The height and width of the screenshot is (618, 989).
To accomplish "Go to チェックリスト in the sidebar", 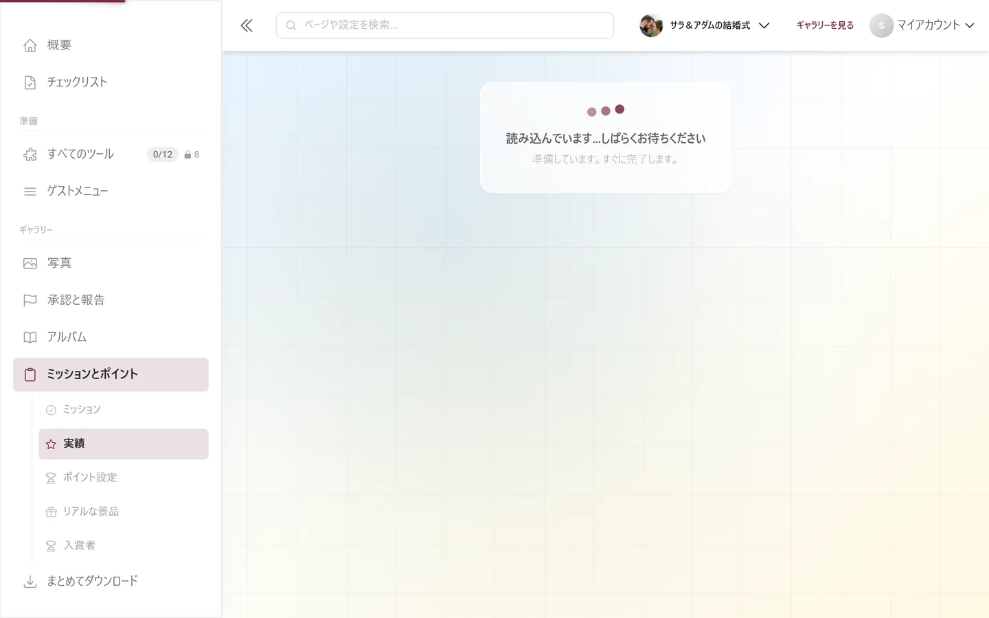I will (111, 82).
